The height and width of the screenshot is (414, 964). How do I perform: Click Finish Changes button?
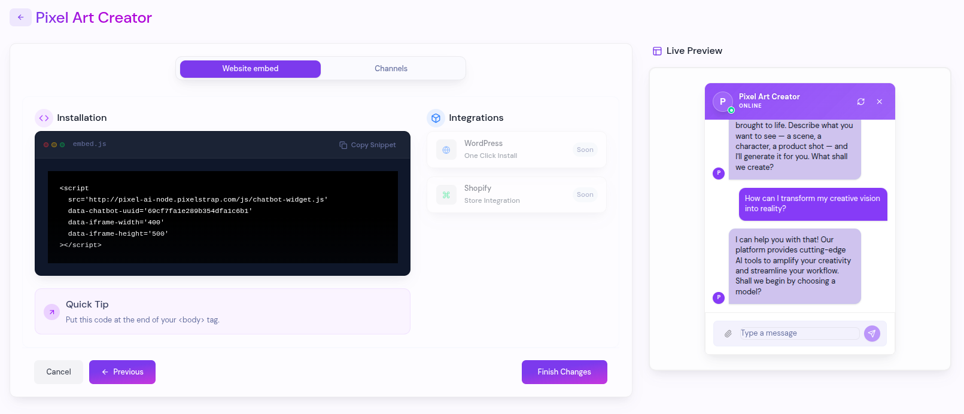pyautogui.click(x=564, y=372)
